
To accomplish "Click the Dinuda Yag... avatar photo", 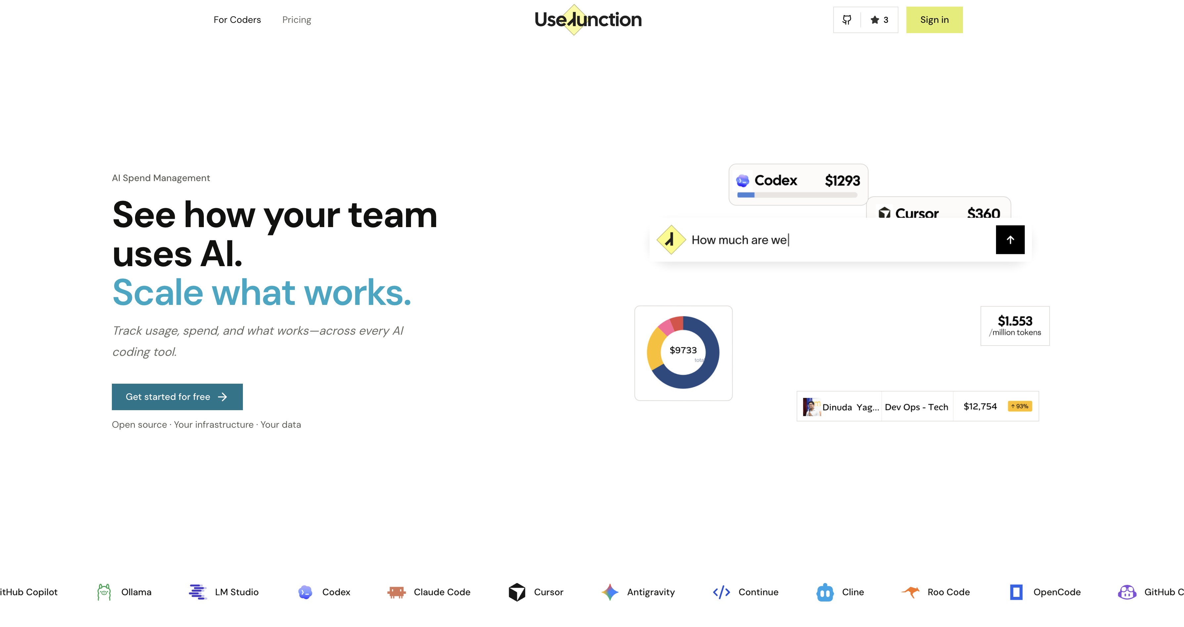I will pos(812,407).
